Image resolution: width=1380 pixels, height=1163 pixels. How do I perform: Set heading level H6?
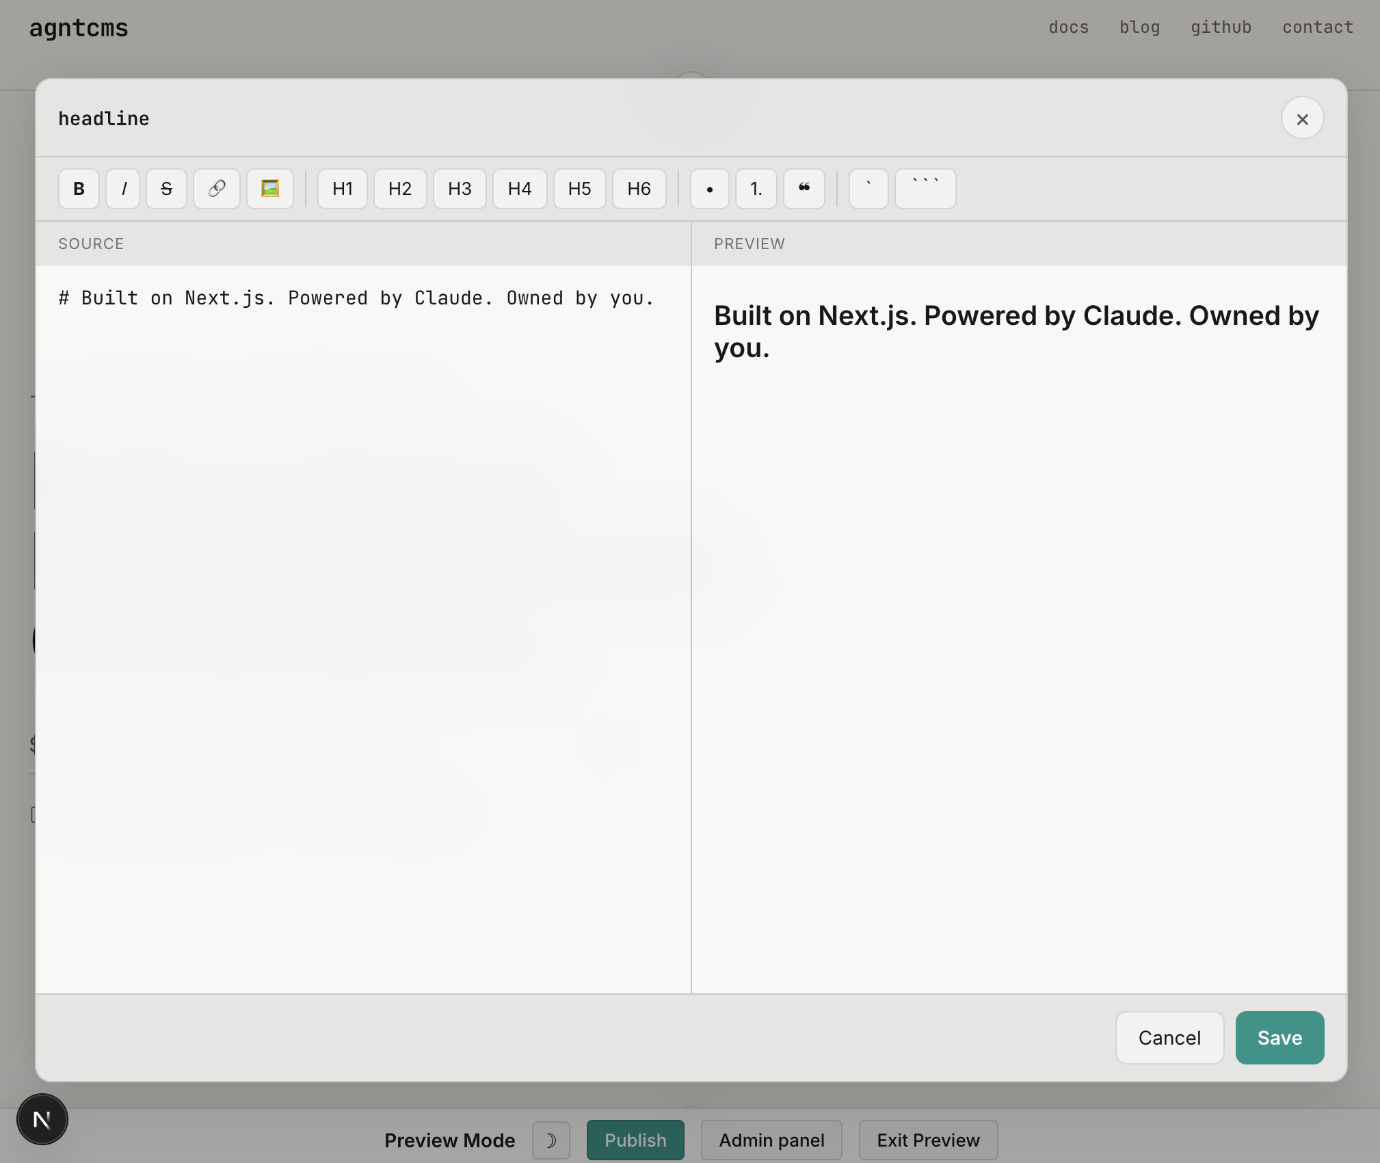click(x=639, y=189)
